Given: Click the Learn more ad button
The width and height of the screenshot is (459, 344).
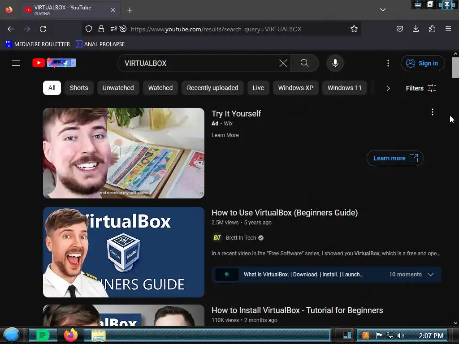Looking at the screenshot, I should 395,158.
